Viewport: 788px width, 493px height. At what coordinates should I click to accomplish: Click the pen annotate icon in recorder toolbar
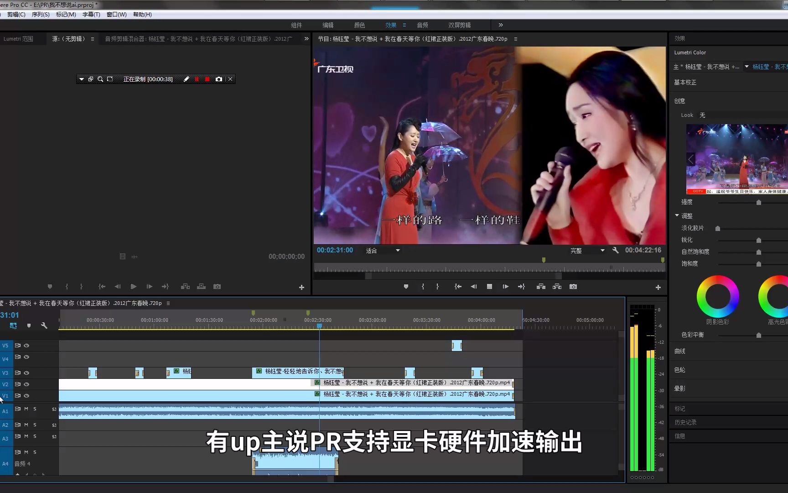(186, 79)
